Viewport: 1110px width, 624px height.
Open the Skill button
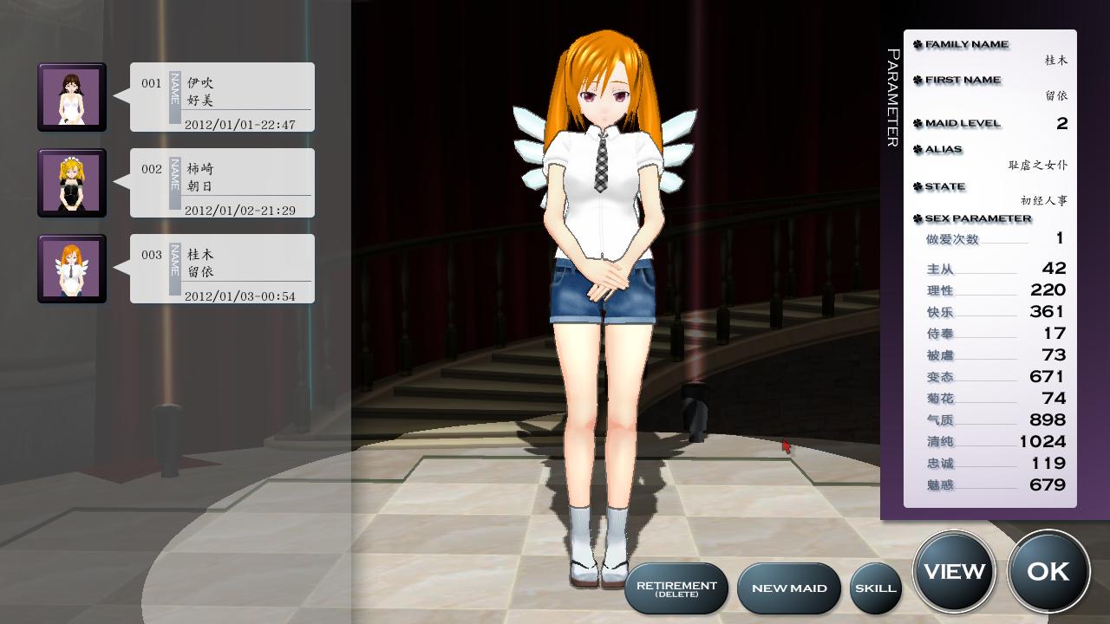click(876, 588)
